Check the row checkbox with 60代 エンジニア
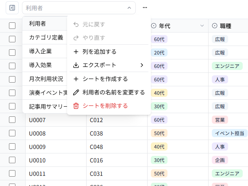248x186 pixels. [x=12, y=66]
